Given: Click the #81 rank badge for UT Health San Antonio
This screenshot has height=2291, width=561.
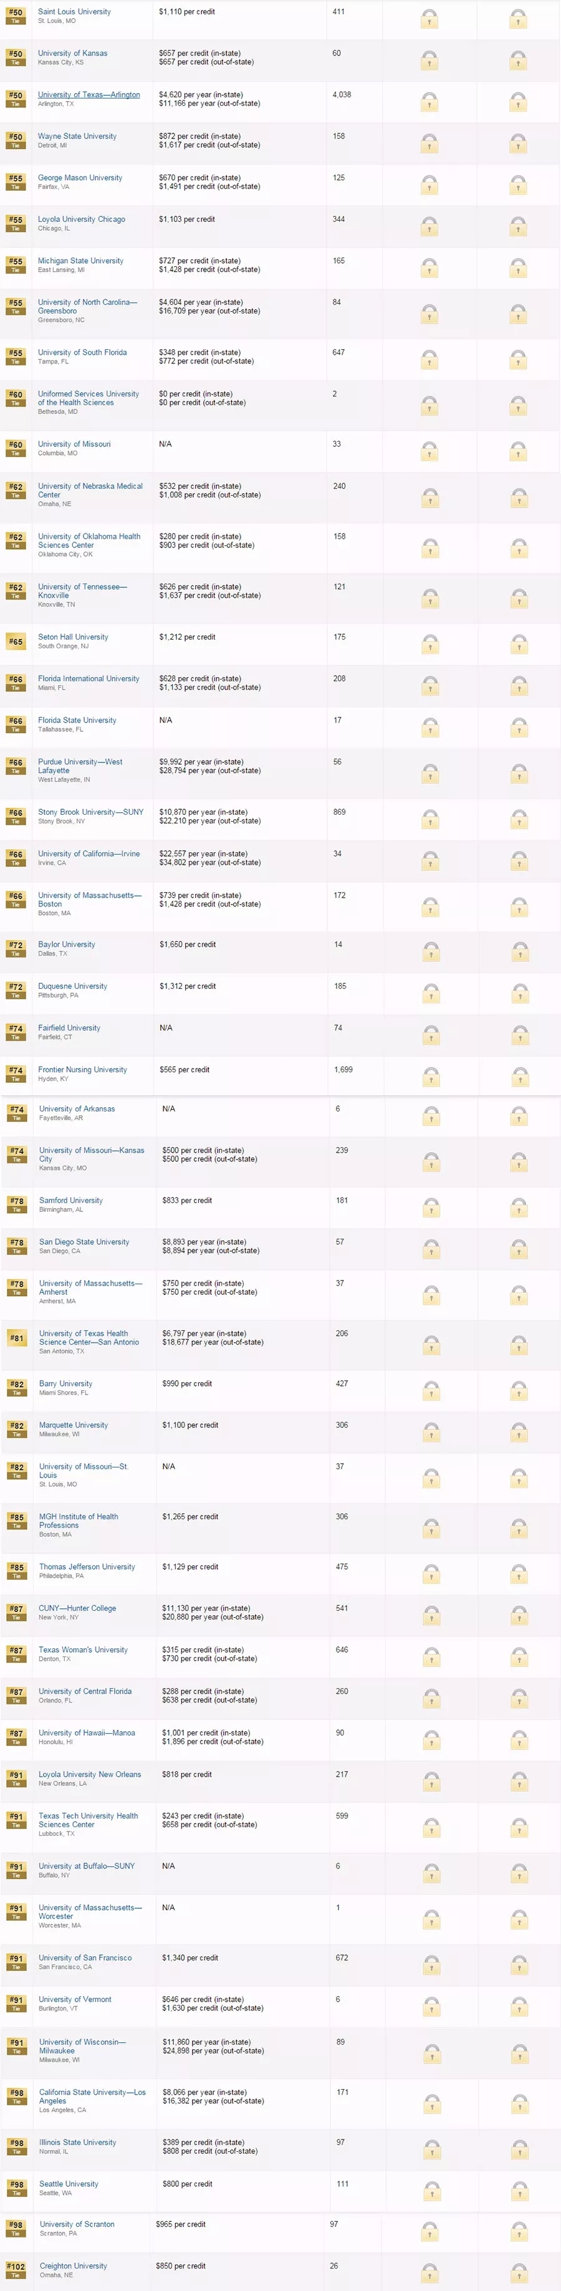Looking at the screenshot, I should pos(16,1338).
